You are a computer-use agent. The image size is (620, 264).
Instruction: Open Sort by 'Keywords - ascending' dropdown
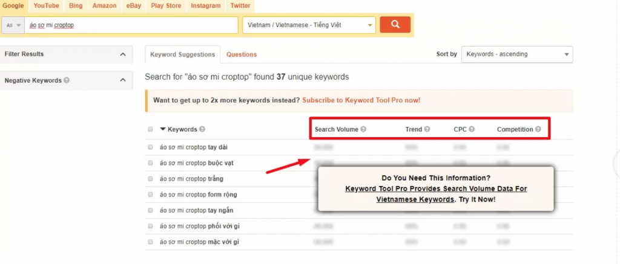(x=517, y=54)
